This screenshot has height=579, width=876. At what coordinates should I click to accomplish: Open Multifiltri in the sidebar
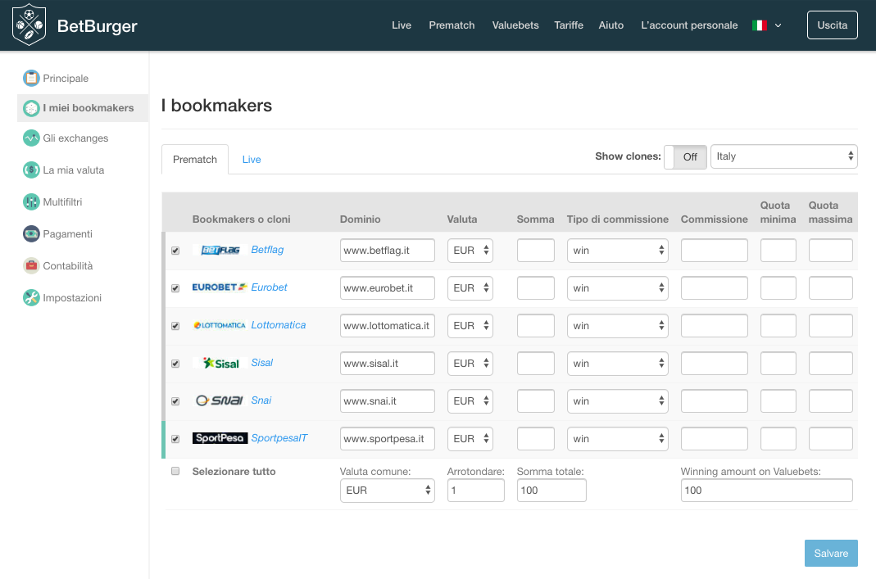[x=62, y=201]
